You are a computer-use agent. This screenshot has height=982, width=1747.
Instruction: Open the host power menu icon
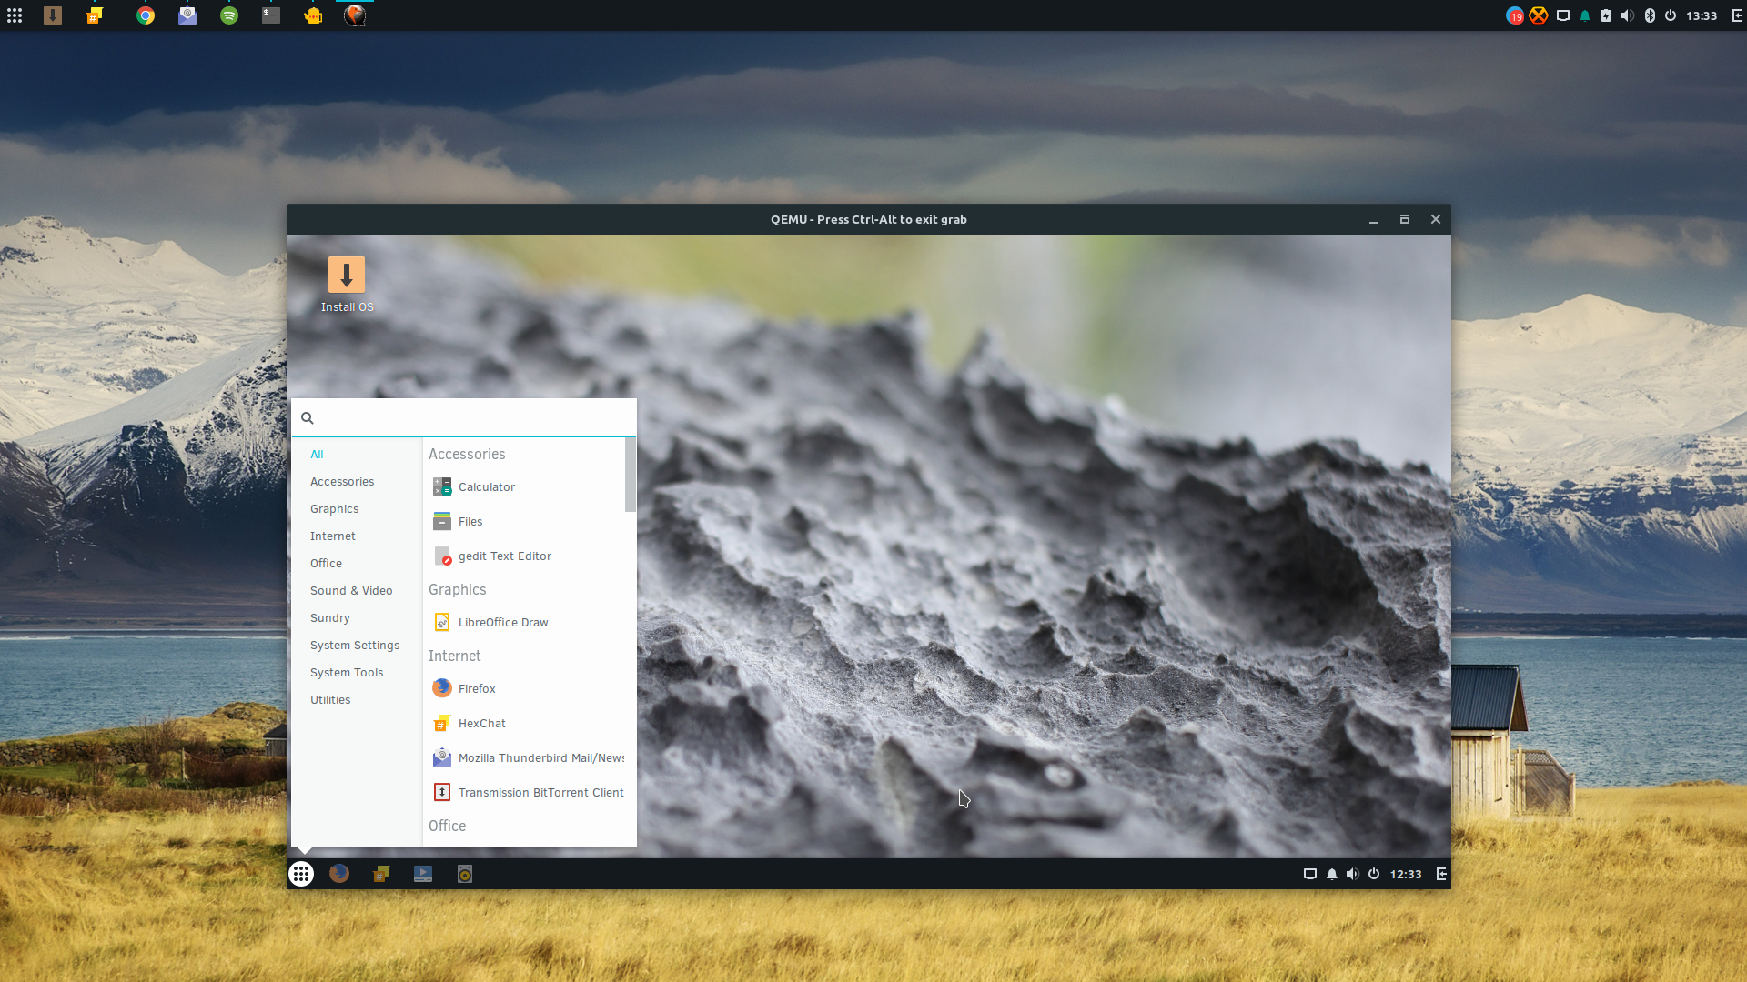click(x=1671, y=15)
